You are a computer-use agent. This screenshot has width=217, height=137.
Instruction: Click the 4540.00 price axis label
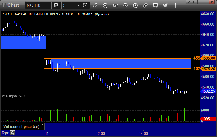pyautogui.click(x=208, y=87)
